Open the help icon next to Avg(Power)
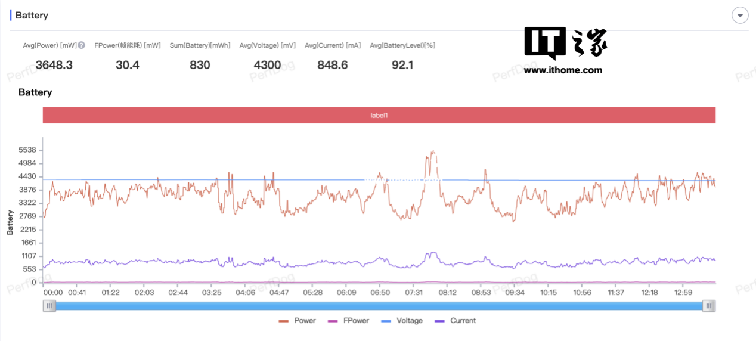Image resolution: width=756 pixels, height=341 pixels. (82, 45)
